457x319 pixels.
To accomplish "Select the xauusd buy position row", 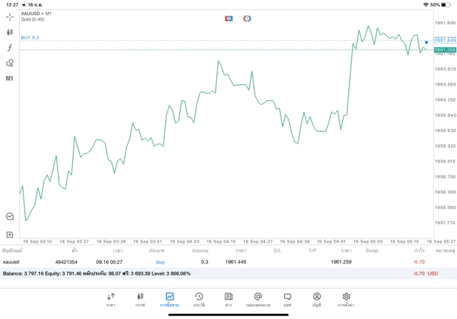I will (214, 262).
